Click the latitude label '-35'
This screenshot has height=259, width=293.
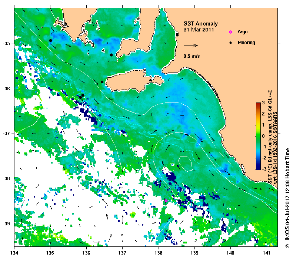pyautogui.click(x=6, y=44)
